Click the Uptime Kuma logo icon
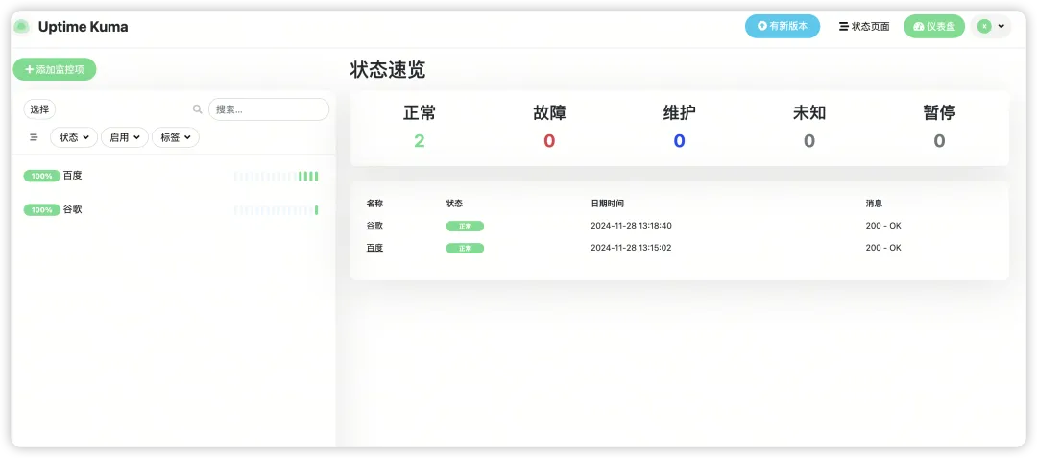Image resolution: width=1037 pixels, height=458 pixels. (x=22, y=27)
